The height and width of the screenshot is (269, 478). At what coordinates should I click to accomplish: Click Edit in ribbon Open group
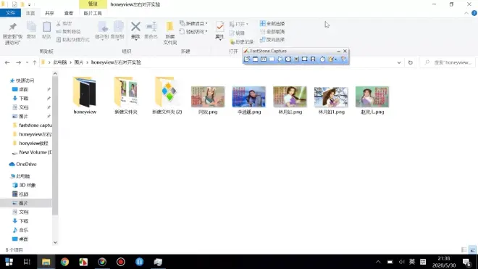(237, 33)
